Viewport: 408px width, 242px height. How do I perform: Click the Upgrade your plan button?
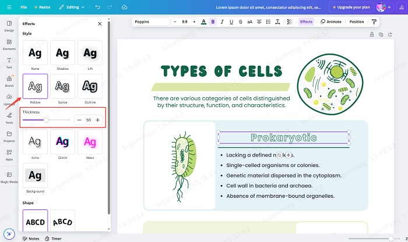click(x=351, y=7)
